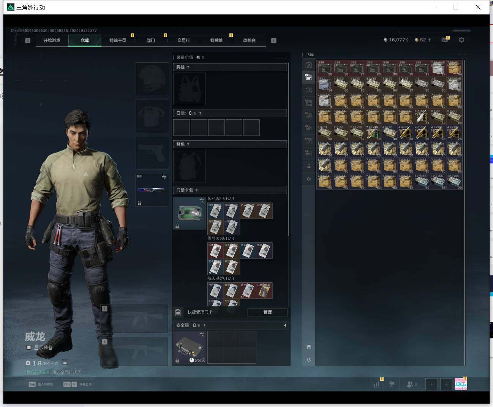Switch to the 特战干员 tab
The image size is (493, 407).
(x=118, y=40)
